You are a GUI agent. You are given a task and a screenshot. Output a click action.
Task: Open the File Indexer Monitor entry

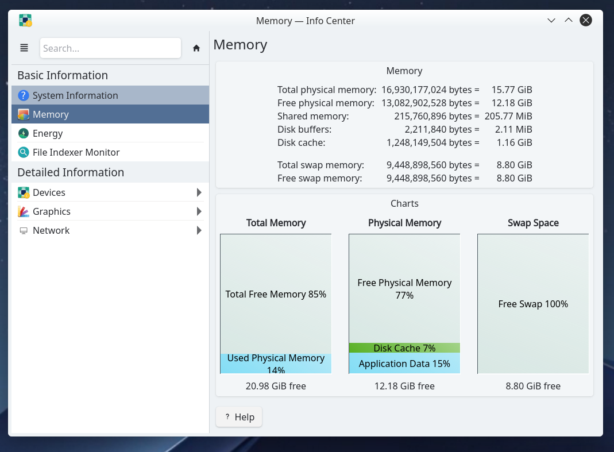pyautogui.click(x=76, y=153)
